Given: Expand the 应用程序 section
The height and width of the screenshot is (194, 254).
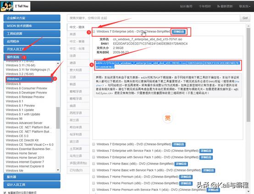Looking at the screenshot, I should pyautogui.click(x=32, y=41).
